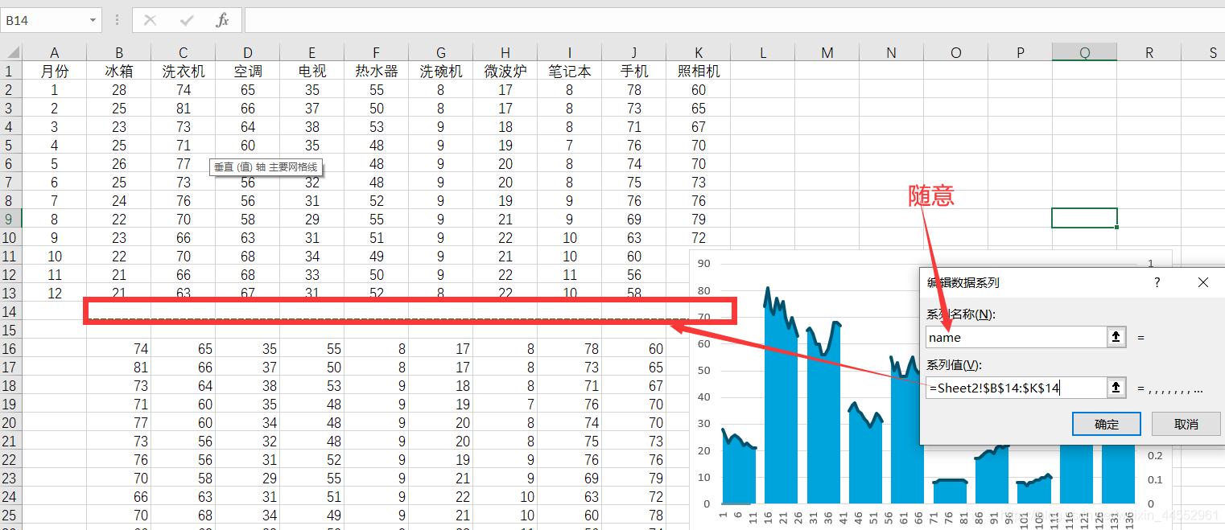
Task: Click cell 空调 header
Action: tap(248, 71)
